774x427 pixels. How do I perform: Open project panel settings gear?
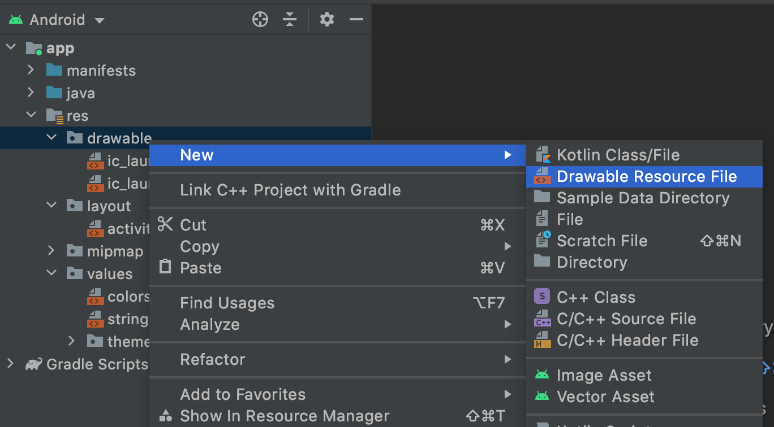(327, 20)
